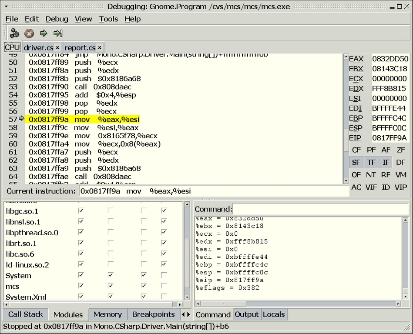Toggle the last checkbox for libc.so.6
Viewport: 413px width, 334px height.
(164, 254)
